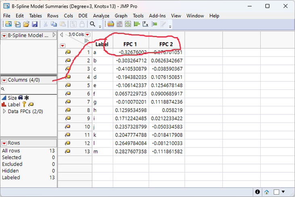This screenshot has height=197, width=295.
Task: Open the Columns panel red triangle menu
Action: (x=4, y=80)
